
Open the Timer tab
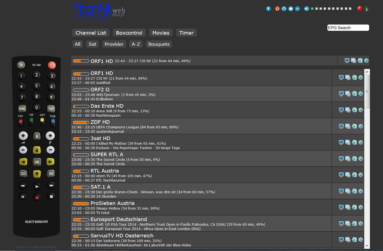pos(186,33)
